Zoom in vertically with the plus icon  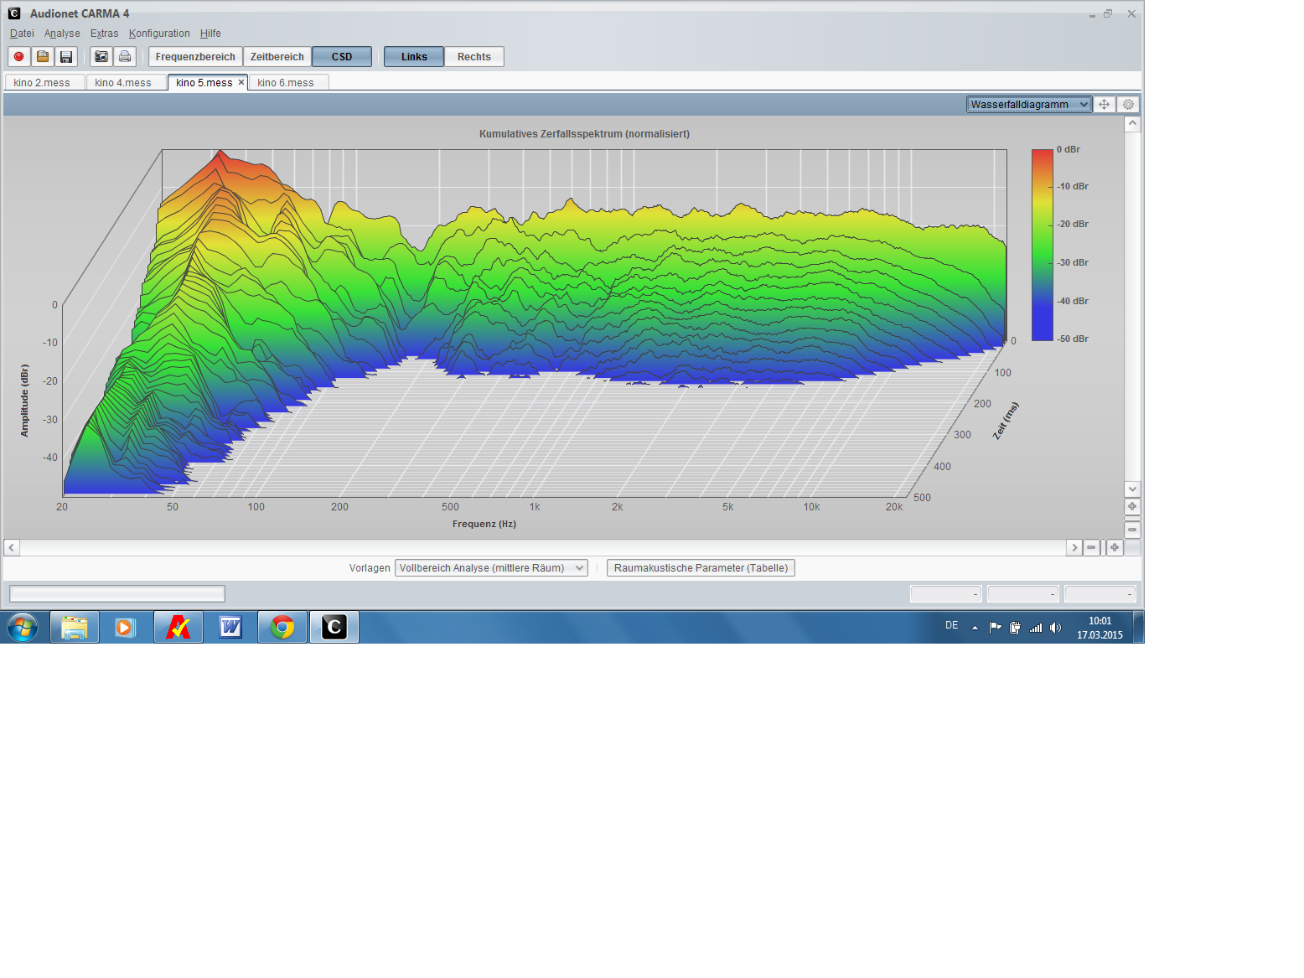[x=1132, y=507]
